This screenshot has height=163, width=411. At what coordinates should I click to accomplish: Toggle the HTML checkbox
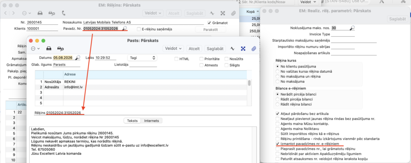click(x=177, y=59)
